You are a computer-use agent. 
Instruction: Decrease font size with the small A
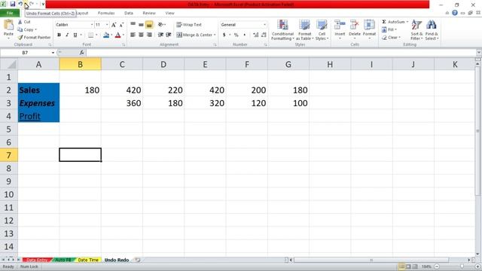(121, 25)
